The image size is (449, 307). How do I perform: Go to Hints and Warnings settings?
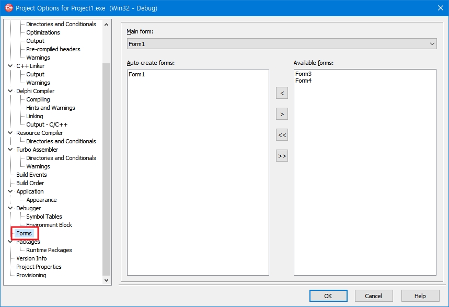tap(51, 108)
